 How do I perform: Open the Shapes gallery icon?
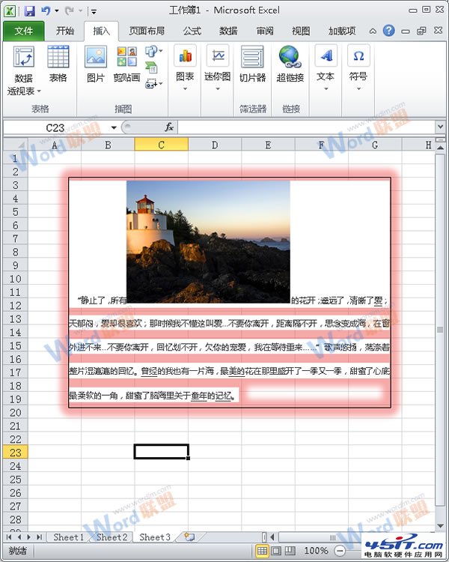coord(153,51)
